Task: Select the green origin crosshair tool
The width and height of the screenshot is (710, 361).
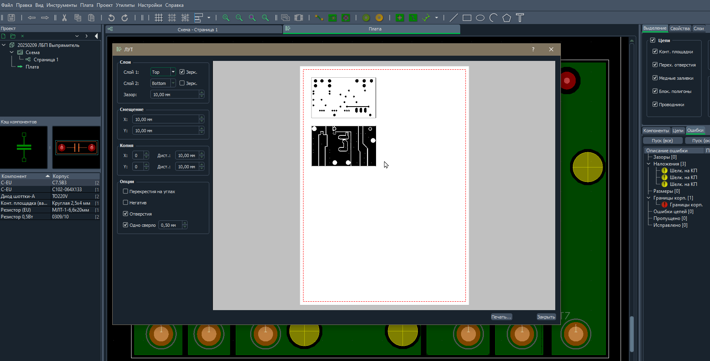Action: click(400, 18)
